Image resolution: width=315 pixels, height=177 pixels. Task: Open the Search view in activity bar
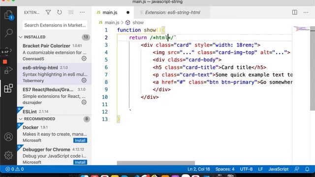(8, 33)
